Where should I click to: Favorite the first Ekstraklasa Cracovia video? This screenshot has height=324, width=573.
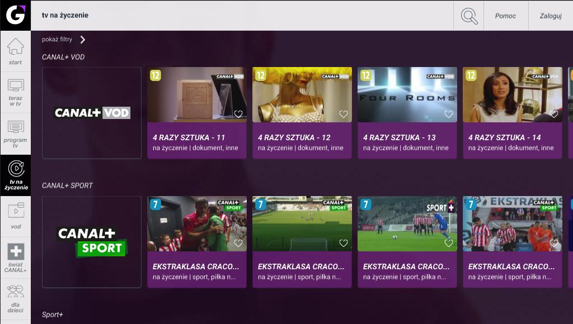click(238, 244)
